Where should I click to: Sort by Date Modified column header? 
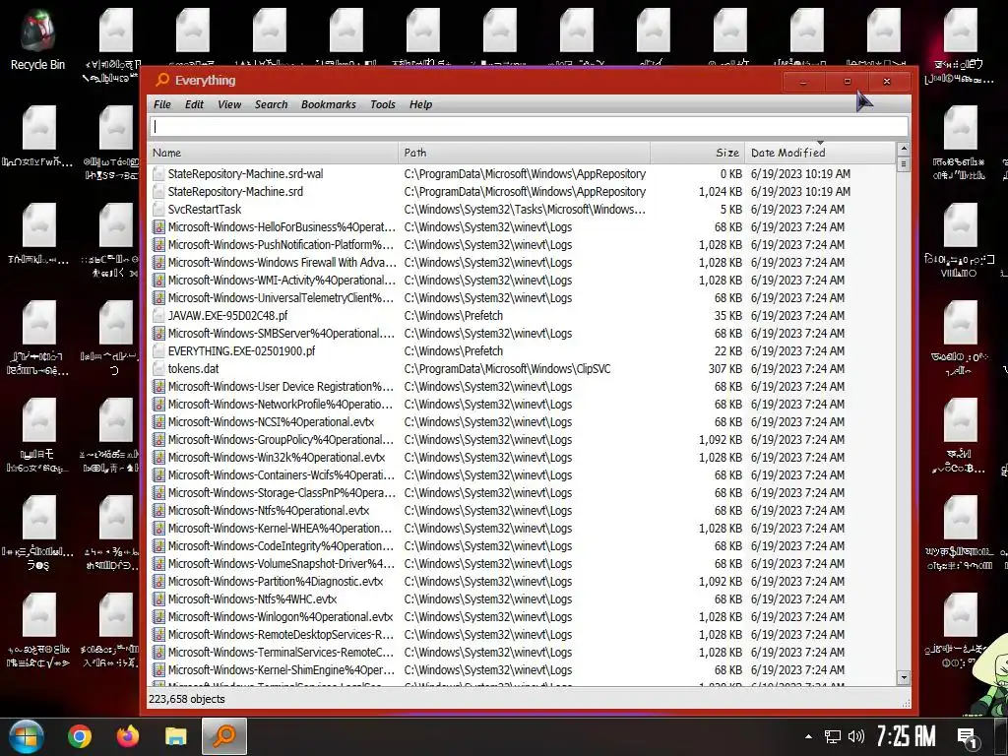pos(820,153)
